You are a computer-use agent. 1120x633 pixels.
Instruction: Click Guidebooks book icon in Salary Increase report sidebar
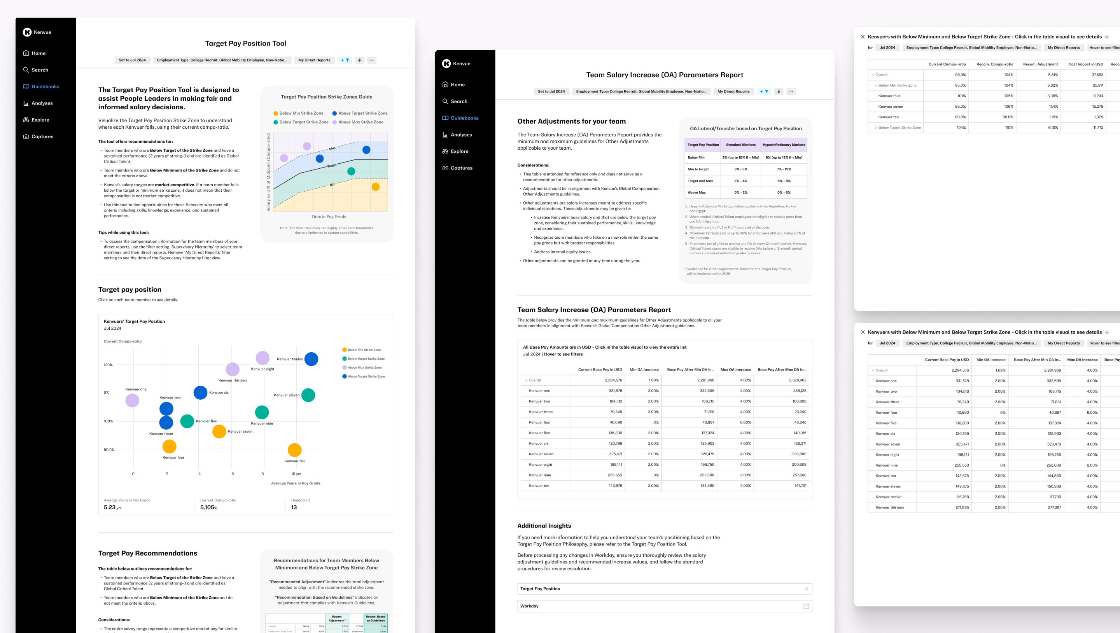445,118
